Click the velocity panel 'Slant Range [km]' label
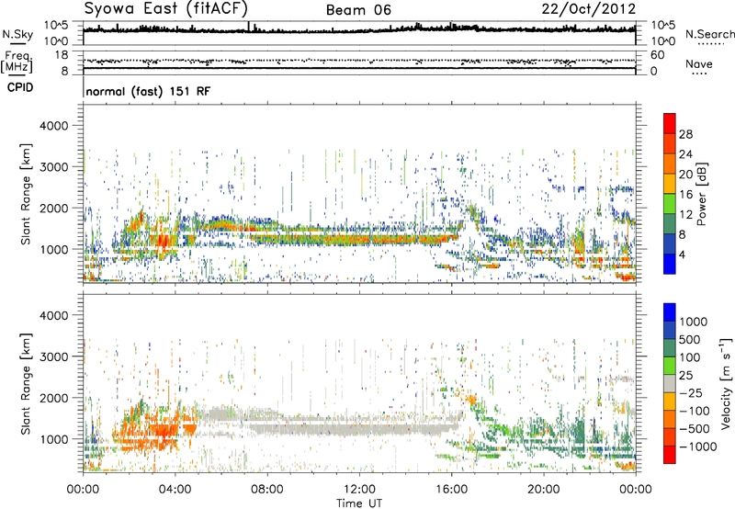Screen dimensions: 735x509 point(26,384)
